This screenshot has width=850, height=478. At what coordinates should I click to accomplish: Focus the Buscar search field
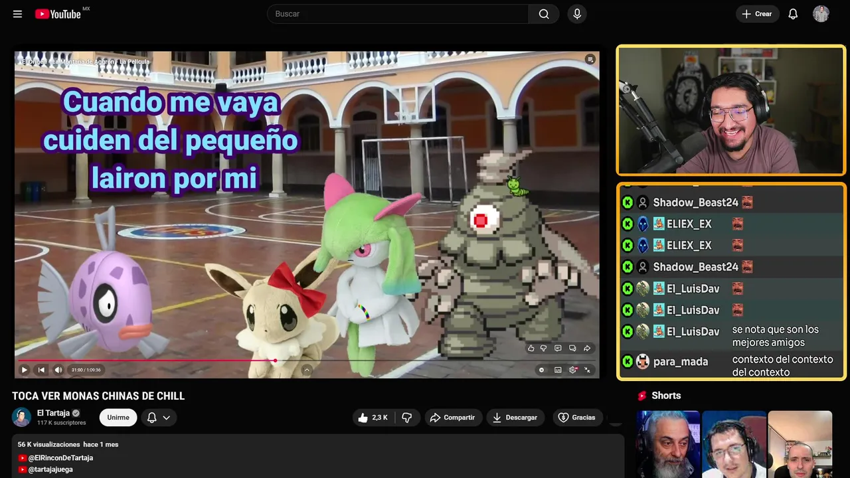pyautogui.click(x=398, y=14)
